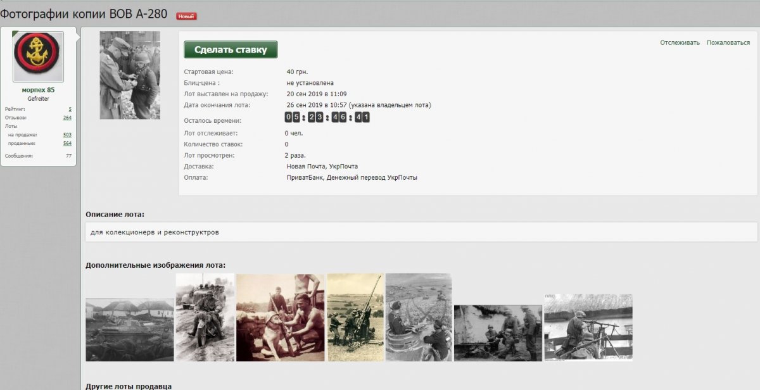Click the lot title Фотографии копии ВОВ А-280
Viewport: 760px width, 390px height.
(x=84, y=14)
